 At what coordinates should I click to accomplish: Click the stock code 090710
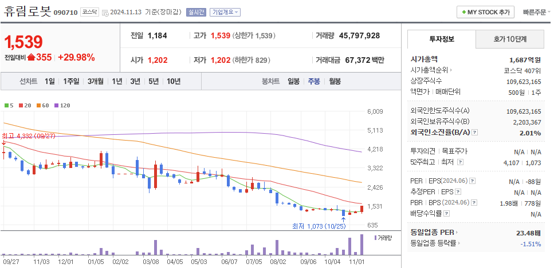pyautogui.click(x=65, y=13)
